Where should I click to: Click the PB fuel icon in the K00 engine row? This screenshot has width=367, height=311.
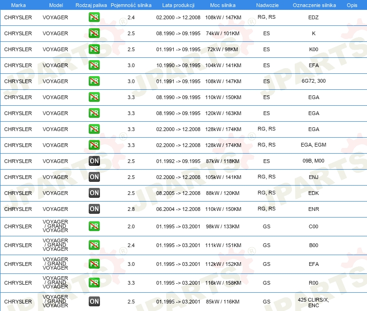[94, 49]
